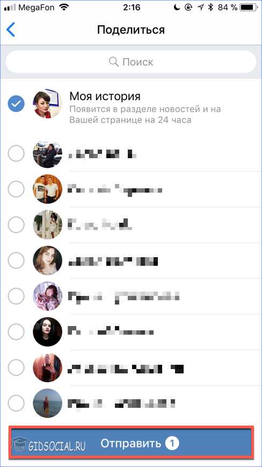Click the search magnifier icon
The image size is (262, 467).
coord(113,62)
